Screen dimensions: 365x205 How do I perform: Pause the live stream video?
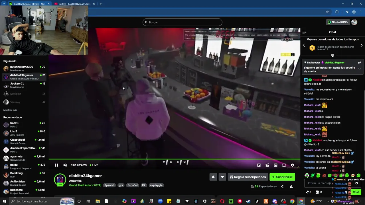tap(56, 165)
